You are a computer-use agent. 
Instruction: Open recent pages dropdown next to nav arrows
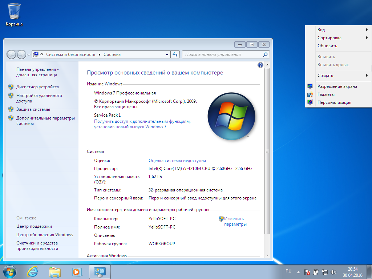click(29, 55)
